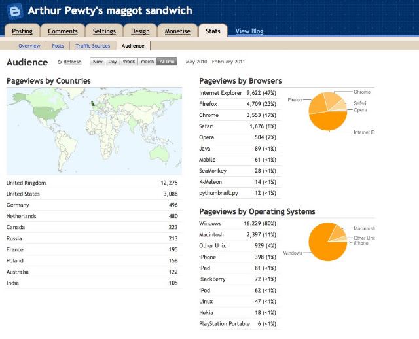Select the Audience sub-tab

click(133, 46)
